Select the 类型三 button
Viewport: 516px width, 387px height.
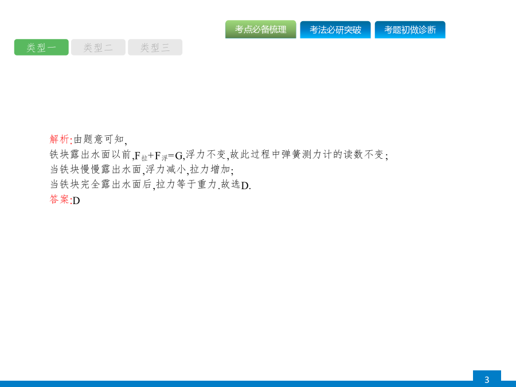click(155, 48)
